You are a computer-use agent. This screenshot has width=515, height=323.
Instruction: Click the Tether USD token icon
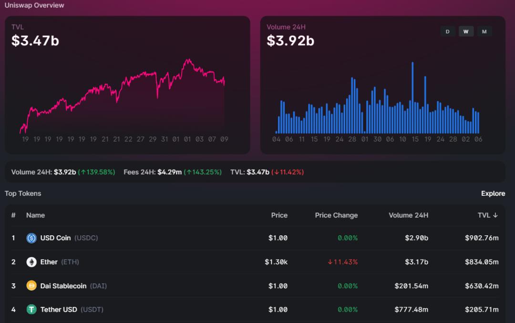click(x=31, y=310)
